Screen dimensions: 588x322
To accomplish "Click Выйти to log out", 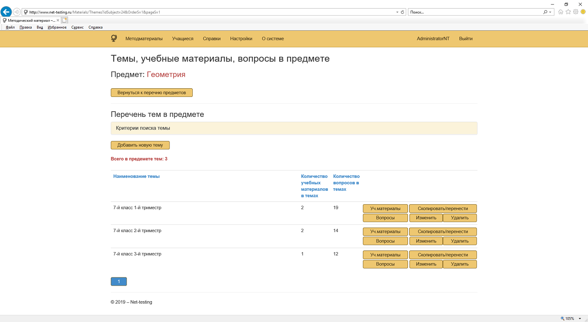I will click(466, 39).
